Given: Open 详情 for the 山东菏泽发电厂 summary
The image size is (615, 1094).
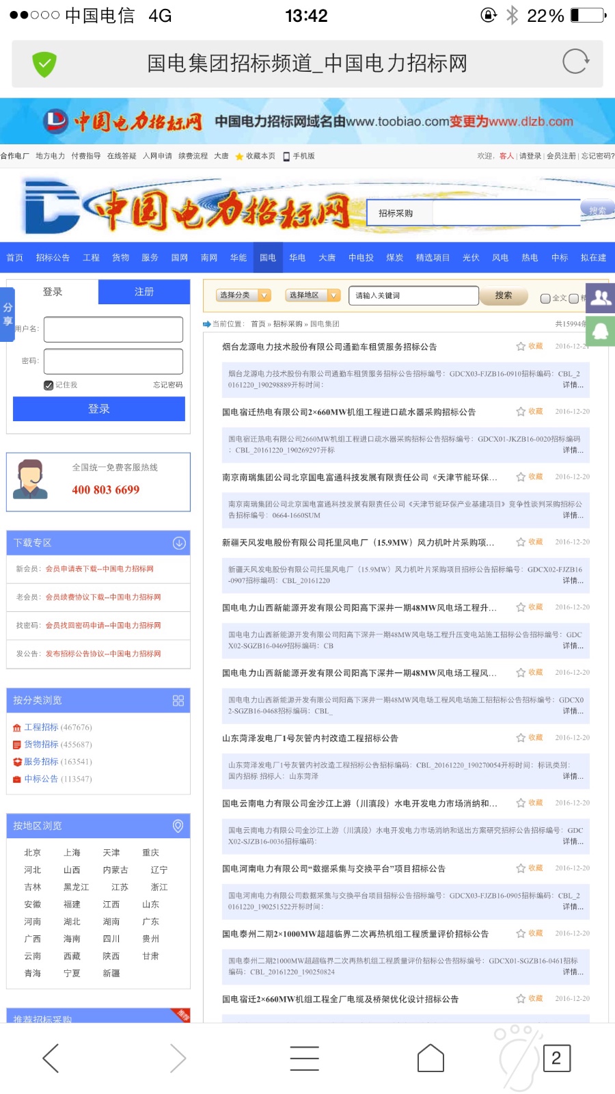Looking at the screenshot, I should tap(573, 776).
